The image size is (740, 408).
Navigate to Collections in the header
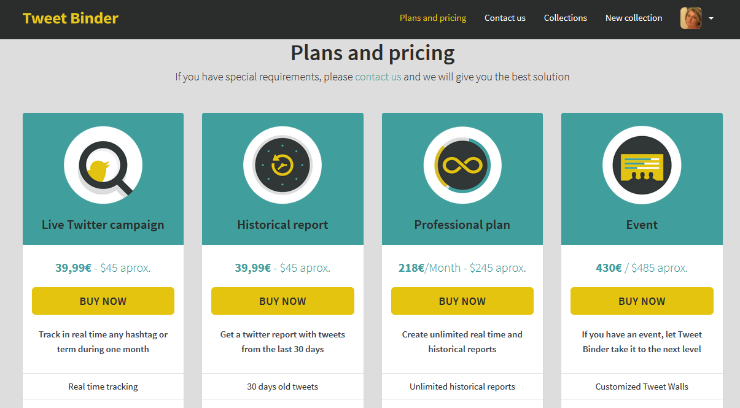point(566,18)
